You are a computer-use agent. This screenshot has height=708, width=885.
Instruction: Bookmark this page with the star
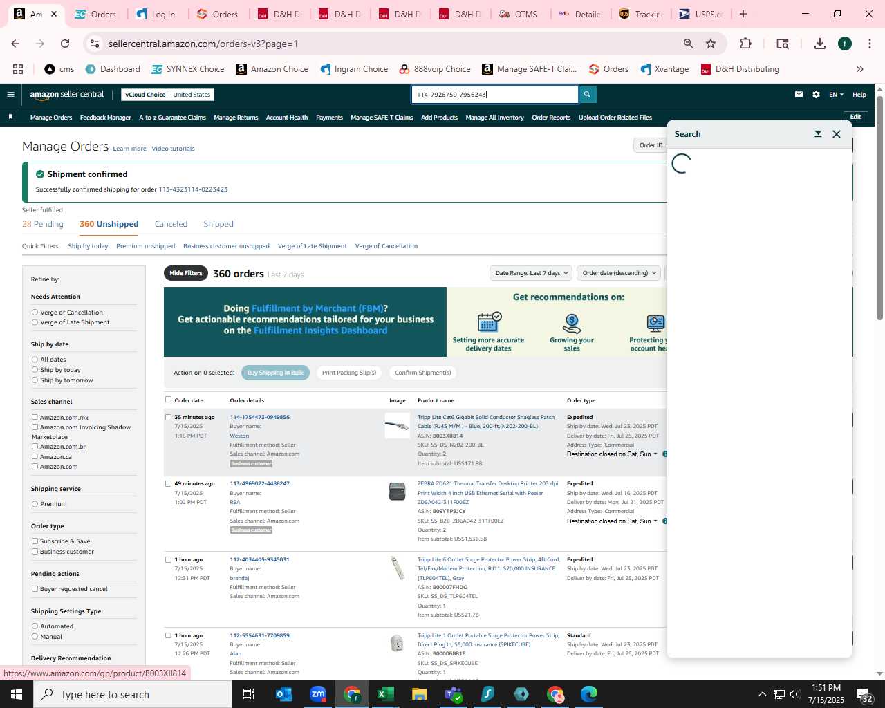[711, 44]
